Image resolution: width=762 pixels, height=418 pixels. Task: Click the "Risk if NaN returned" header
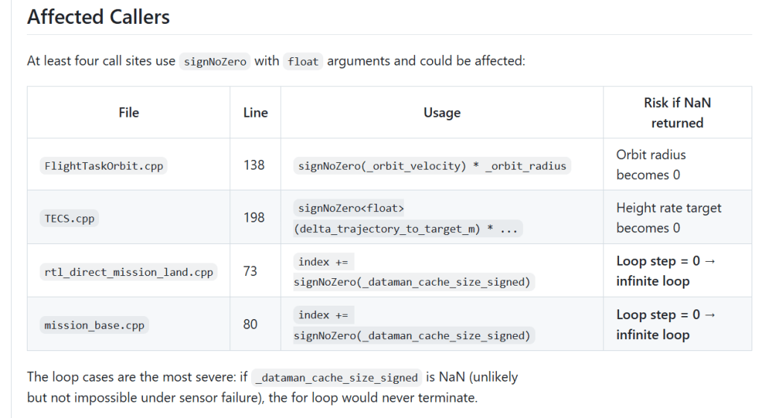tap(677, 112)
